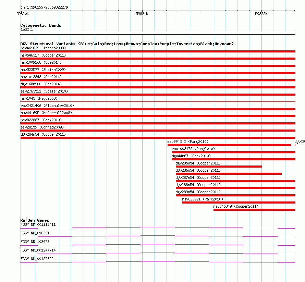Click the left arrow on the ruler

[21, 11]
